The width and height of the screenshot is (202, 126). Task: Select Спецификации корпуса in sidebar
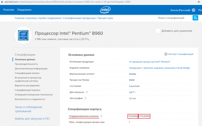[x=28, y=90]
